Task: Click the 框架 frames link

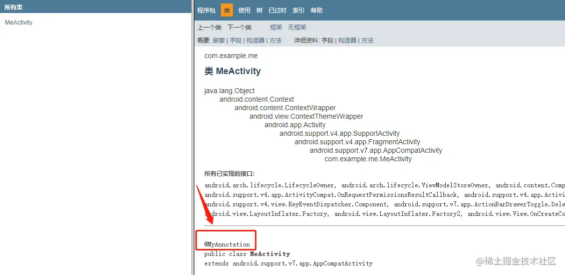Action: tap(276, 28)
